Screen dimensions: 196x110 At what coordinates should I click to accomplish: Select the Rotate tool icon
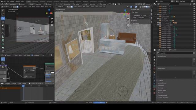click(3, 22)
